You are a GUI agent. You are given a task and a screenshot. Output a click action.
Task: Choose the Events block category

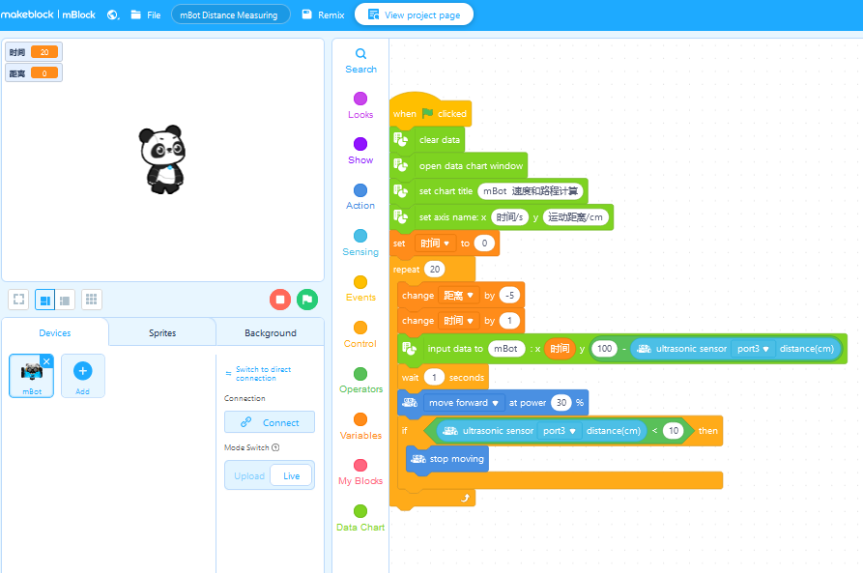tap(360, 289)
